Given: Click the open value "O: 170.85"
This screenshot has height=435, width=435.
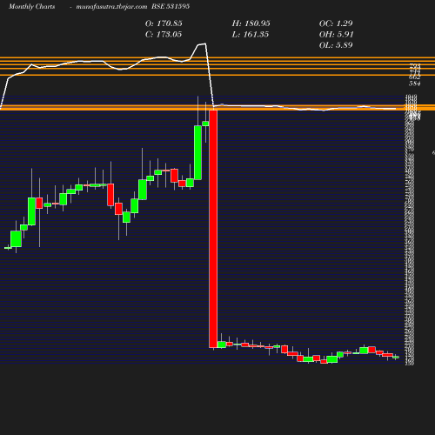Looking at the screenshot, I should coord(164,23).
